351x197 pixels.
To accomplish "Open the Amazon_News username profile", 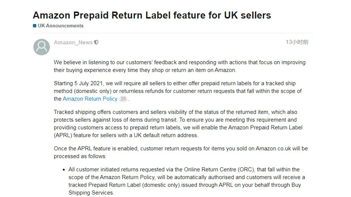I will click(73, 42).
